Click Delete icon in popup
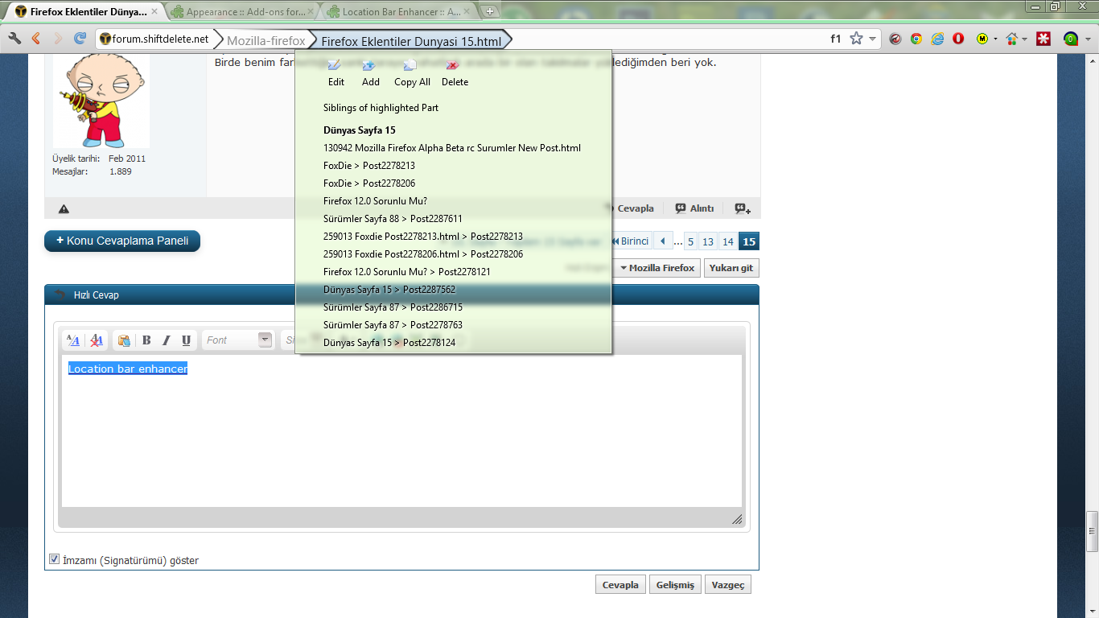Viewport: 1099px width, 618px height. [454, 65]
